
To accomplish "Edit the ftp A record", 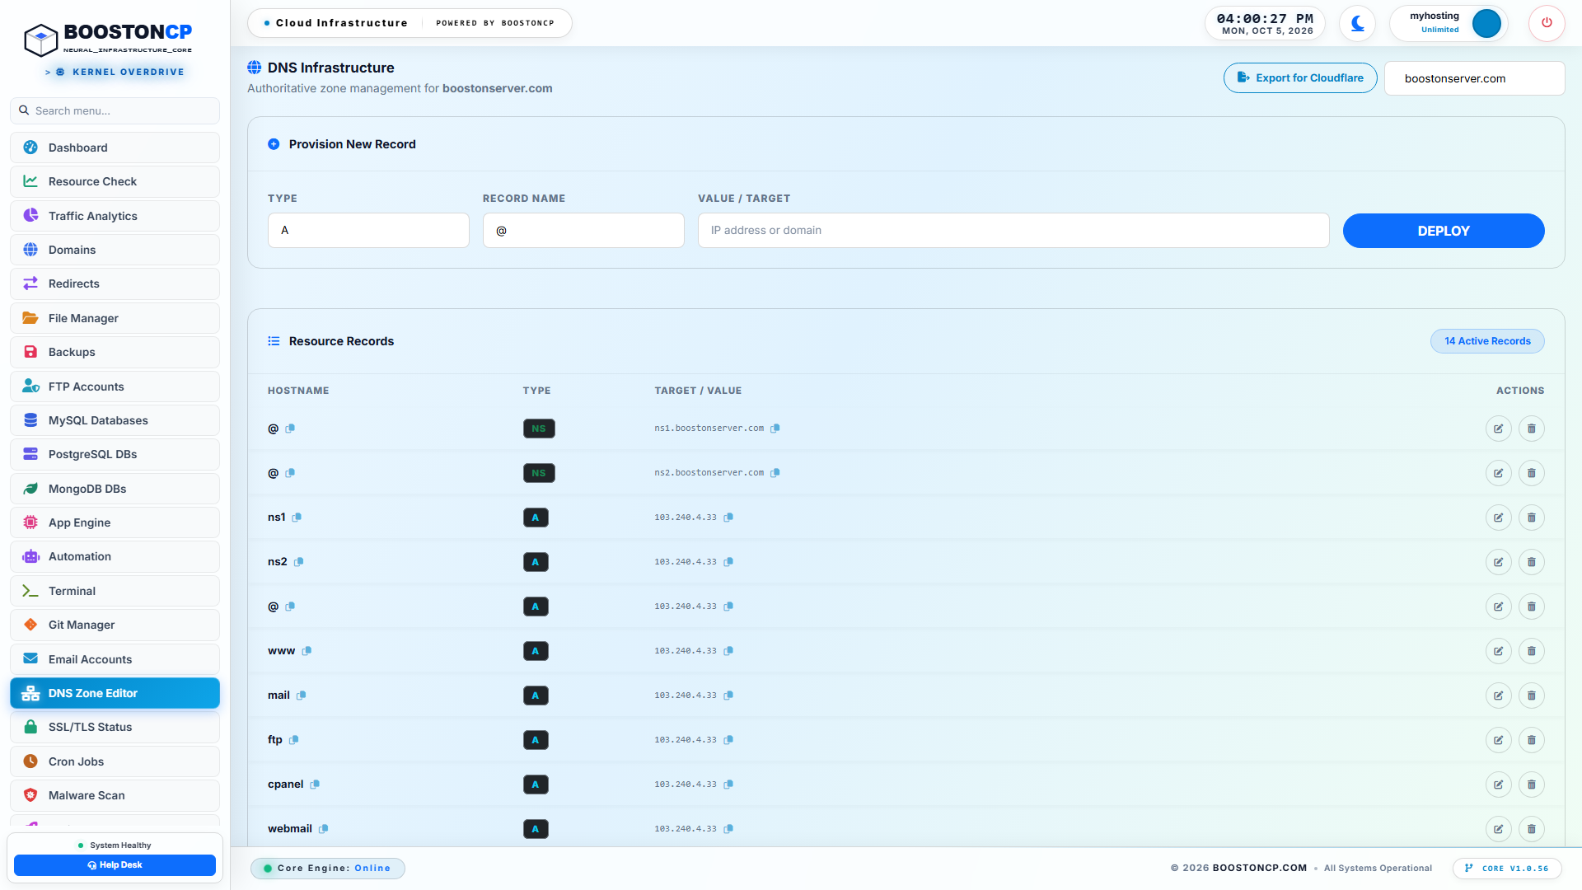I will coord(1498,740).
